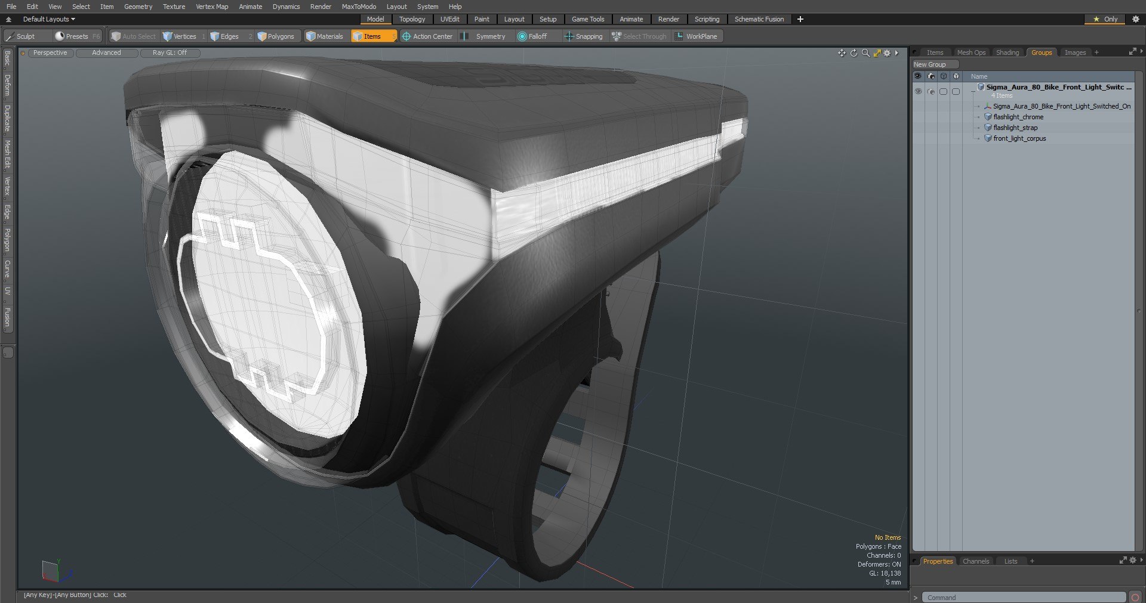Click the viewport pan (move) icon

[x=842, y=53]
